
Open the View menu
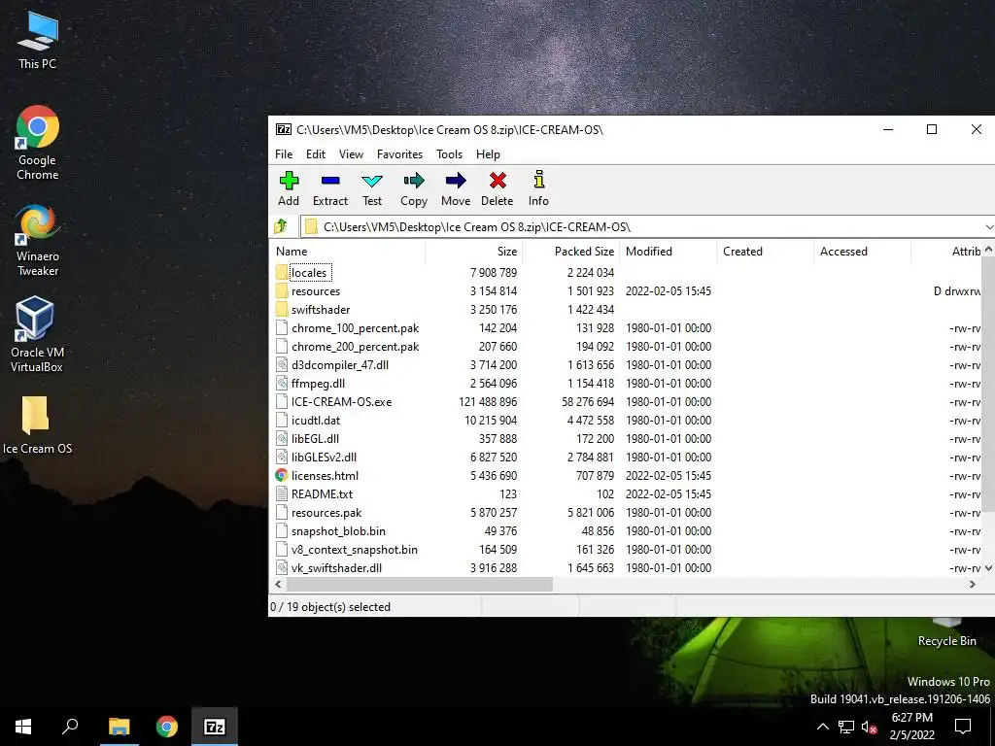tap(351, 154)
